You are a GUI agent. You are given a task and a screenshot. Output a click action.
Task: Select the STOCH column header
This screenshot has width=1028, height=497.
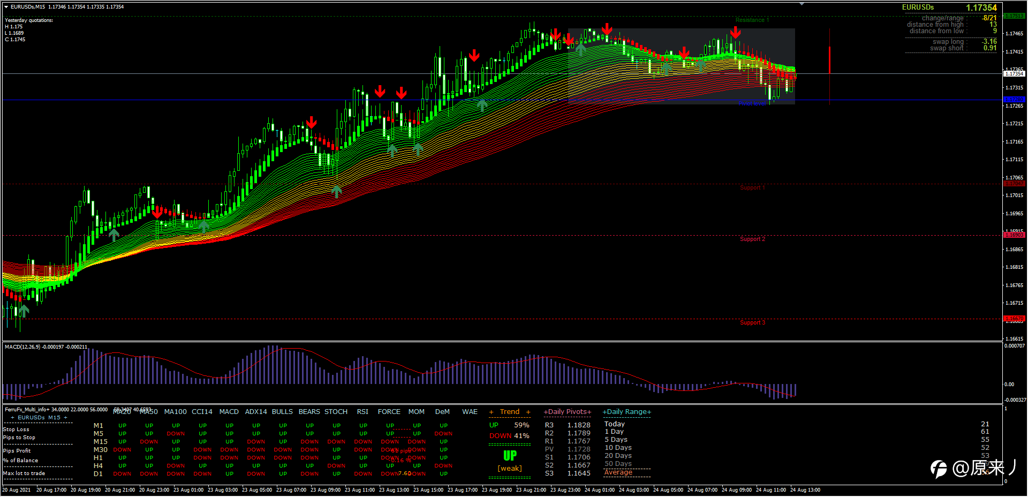336,412
